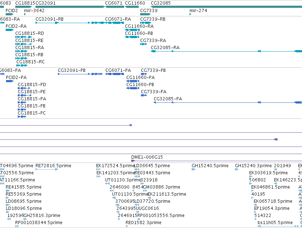302x228 pixels.
Task: Select the CG32091 gene label
Action: click(x=46, y=3)
